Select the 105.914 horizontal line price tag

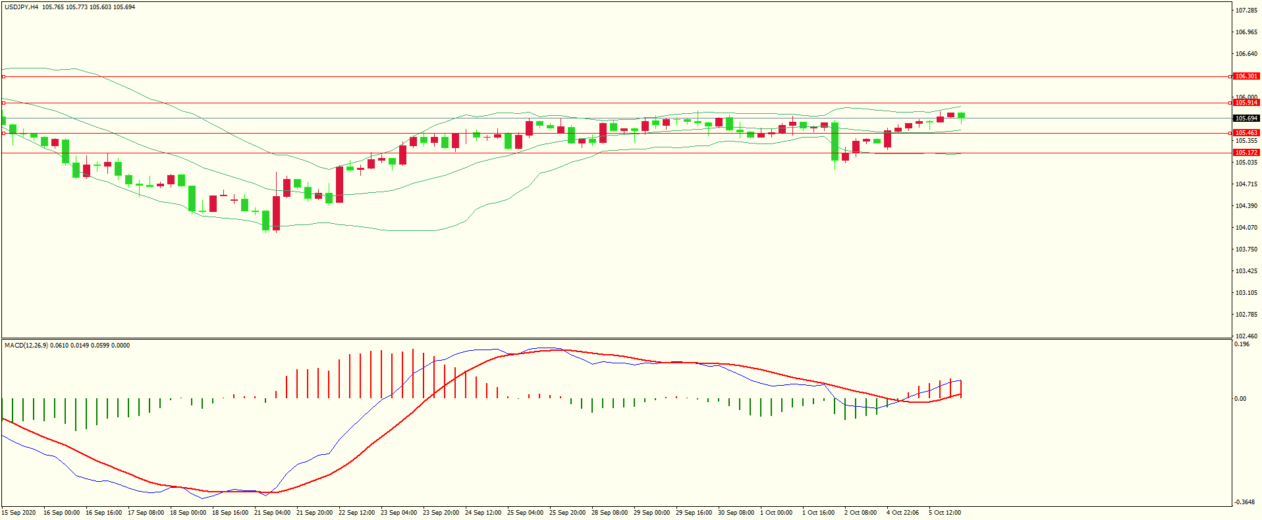[x=1246, y=103]
